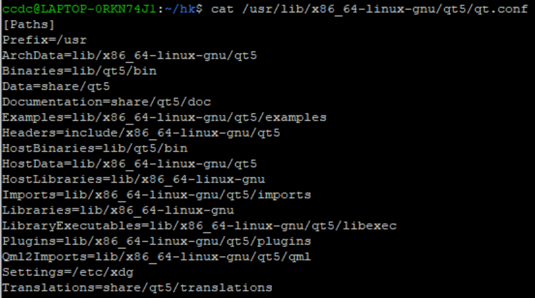Image resolution: width=535 pixels, height=298 pixels.
Task: Click the Binaries=lib/qt5/bin line
Action: coord(79,71)
